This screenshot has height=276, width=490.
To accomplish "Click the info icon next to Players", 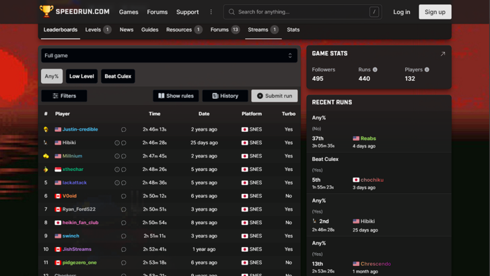I will click(x=427, y=69).
